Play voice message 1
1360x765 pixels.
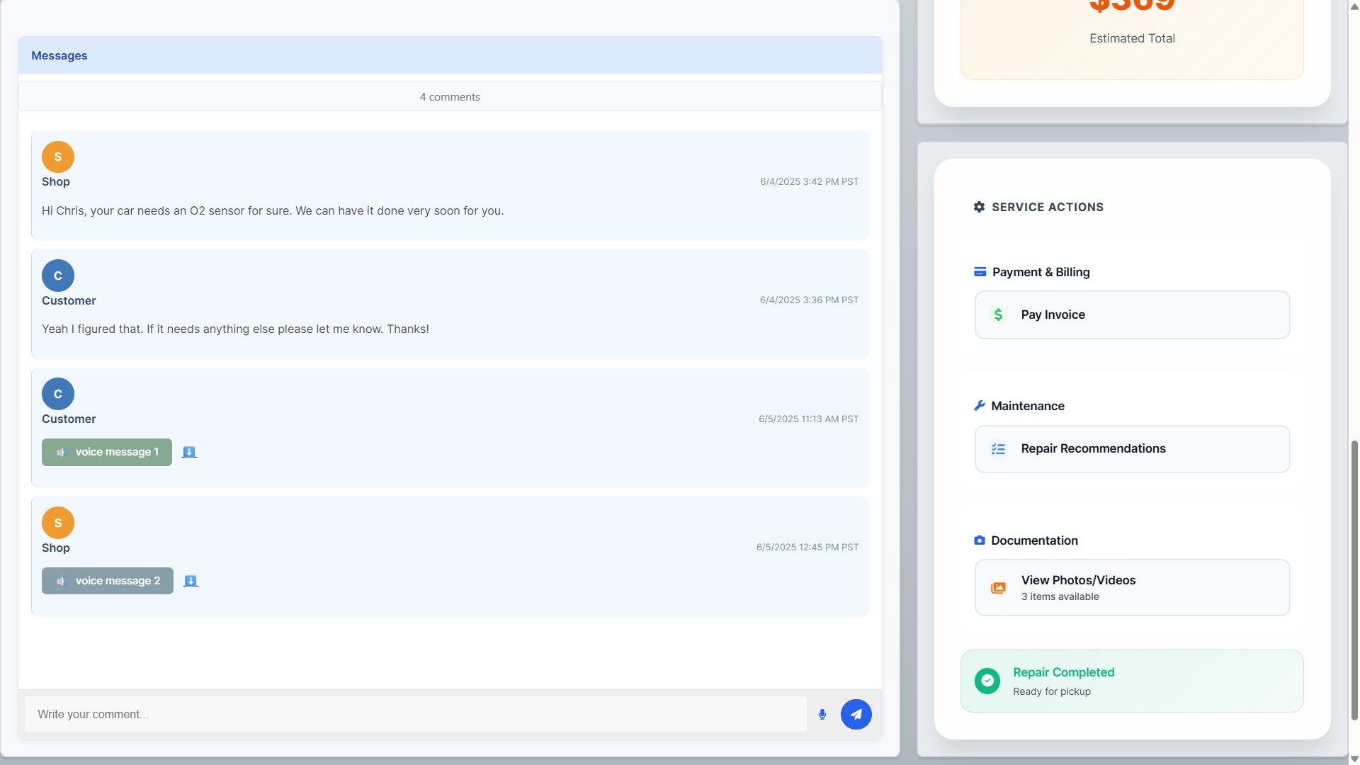click(106, 451)
